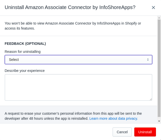Open the Learn more about data privacy link

click(114, 118)
